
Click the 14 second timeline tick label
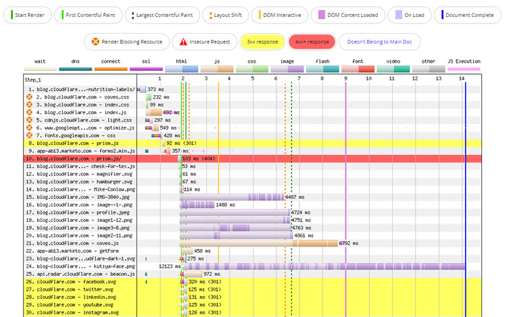click(x=462, y=78)
